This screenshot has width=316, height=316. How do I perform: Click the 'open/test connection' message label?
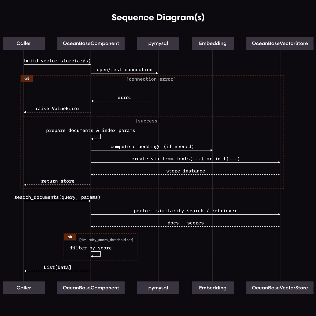pos(125,70)
